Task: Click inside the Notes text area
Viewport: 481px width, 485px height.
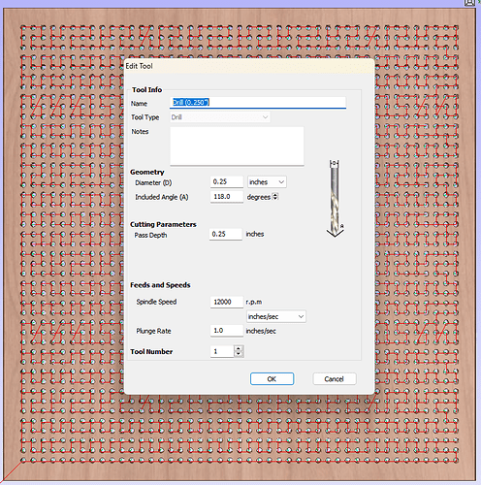Action: [x=237, y=145]
